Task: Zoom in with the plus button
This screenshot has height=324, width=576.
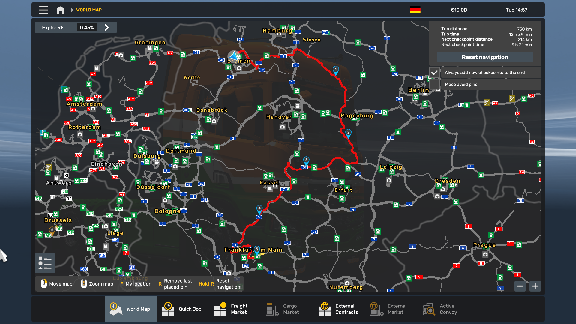Action: pyautogui.click(x=535, y=286)
